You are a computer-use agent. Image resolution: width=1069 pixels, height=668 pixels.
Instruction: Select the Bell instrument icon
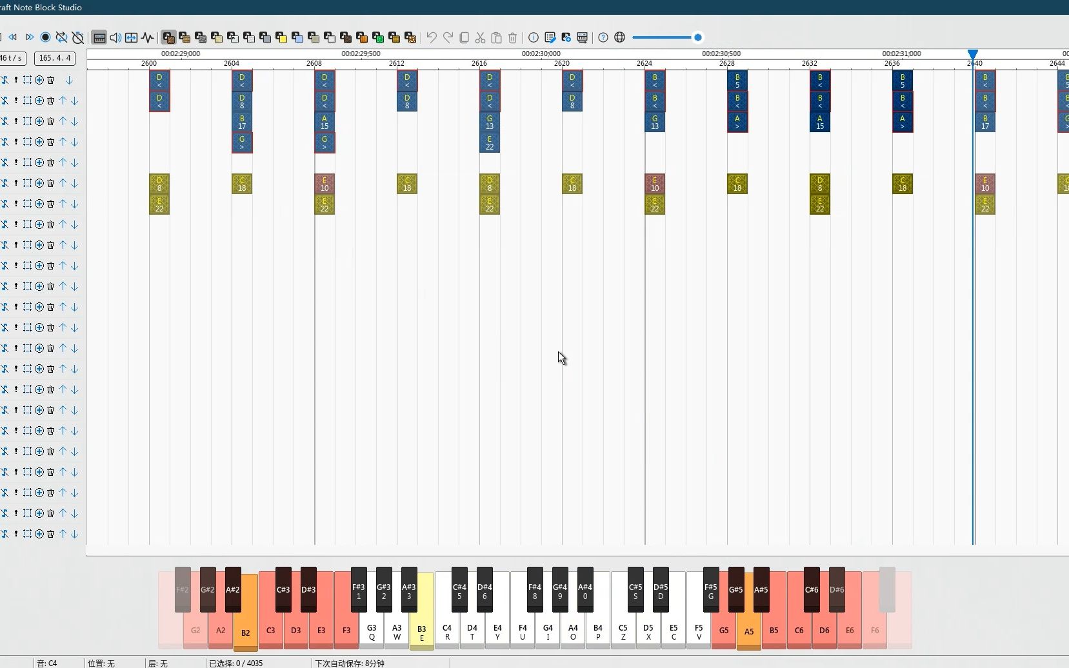(x=281, y=37)
